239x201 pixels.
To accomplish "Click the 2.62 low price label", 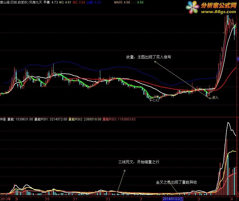I will pos(156,100).
